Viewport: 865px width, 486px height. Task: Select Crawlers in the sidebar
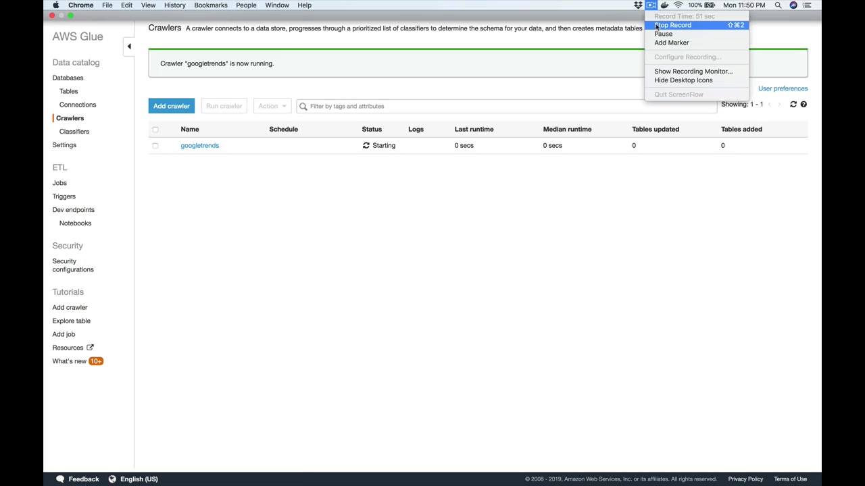point(70,118)
